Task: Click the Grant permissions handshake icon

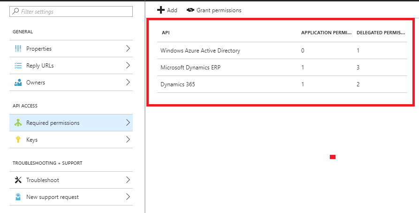Action: [x=190, y=10]
